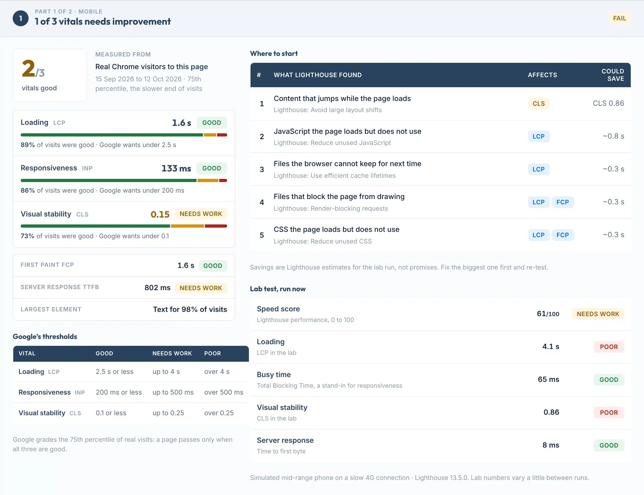The height and width of the screenshot is (495, 644).
Task: Open 'Files that block the page from drawing'
Action: point(339,197)
